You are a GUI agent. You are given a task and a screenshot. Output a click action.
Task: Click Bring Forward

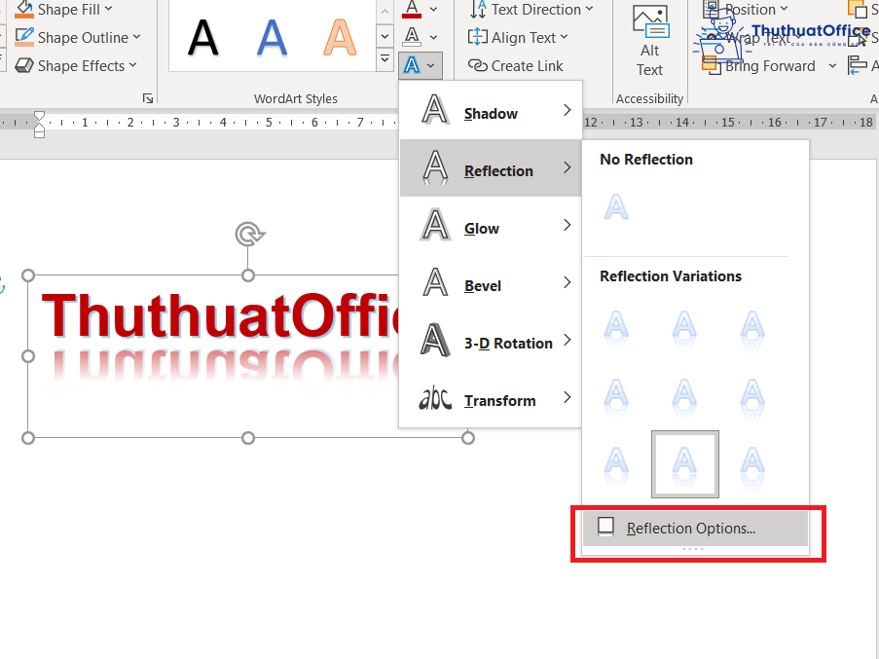click(759, 65)
